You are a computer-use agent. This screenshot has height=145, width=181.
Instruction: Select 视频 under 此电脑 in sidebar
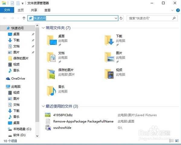coord(16,93)
